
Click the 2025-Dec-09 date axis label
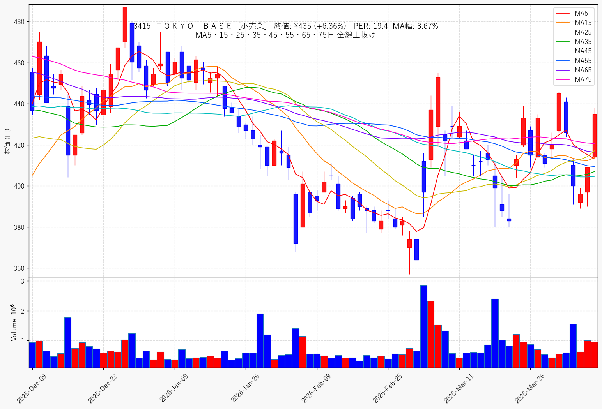[x=32, y=388]
